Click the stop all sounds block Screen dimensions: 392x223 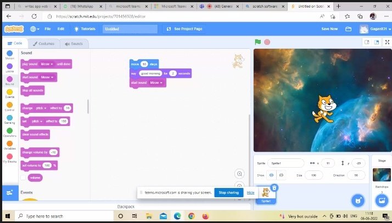click(x=32, y=90)
